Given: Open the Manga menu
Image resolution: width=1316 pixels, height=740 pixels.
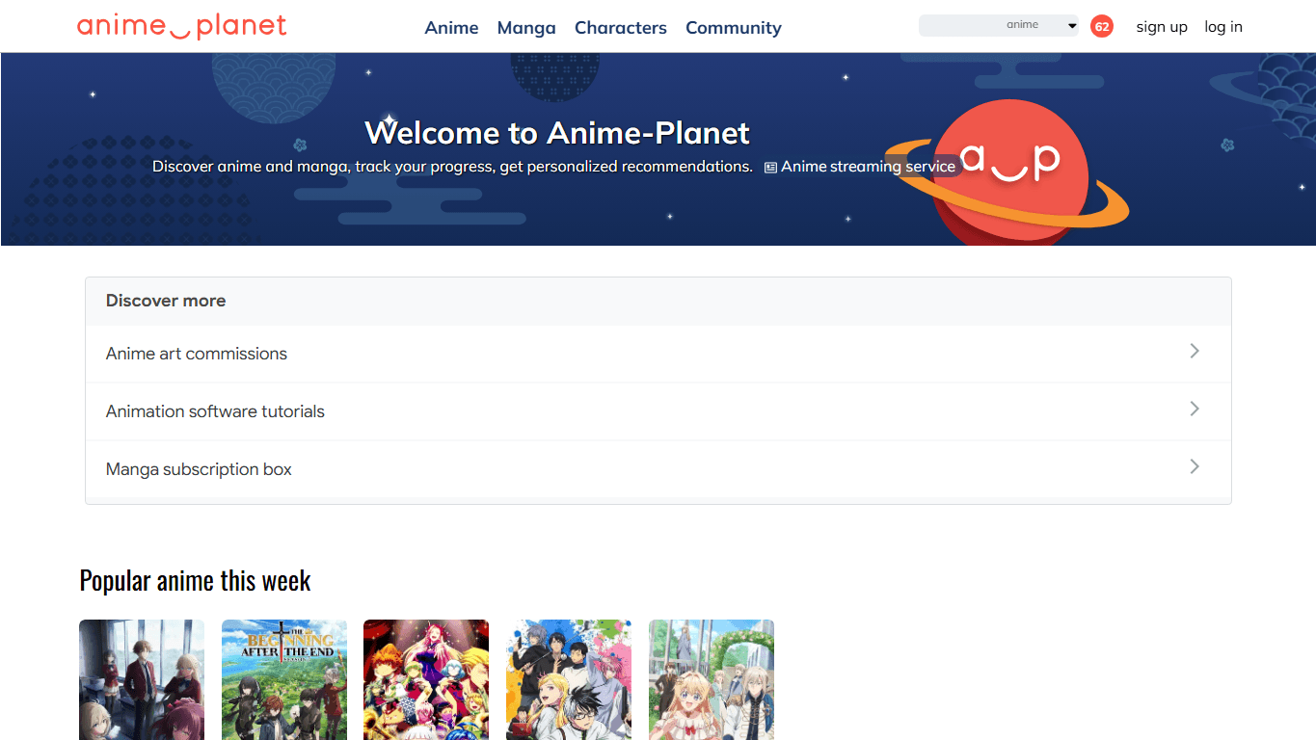Looking at the screenshot, I should pos(526,28).
